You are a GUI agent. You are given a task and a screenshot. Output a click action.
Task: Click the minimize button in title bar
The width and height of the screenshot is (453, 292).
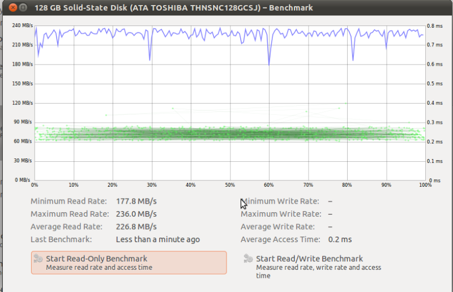pos(23,7)
